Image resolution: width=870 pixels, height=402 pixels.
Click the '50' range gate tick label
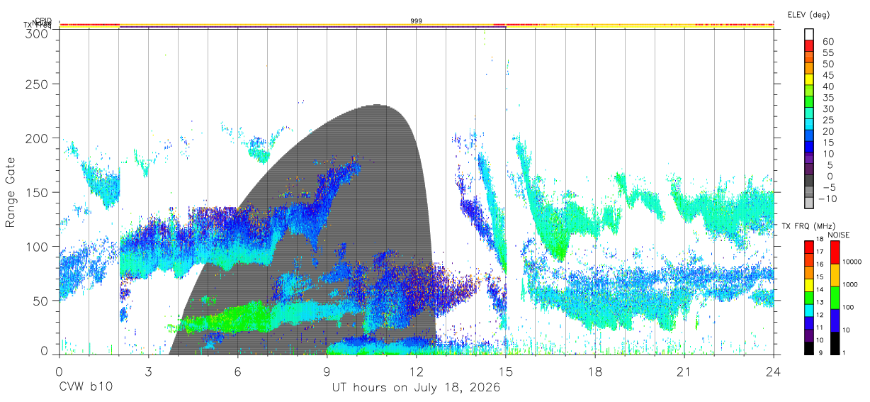(x=40, y=300)
